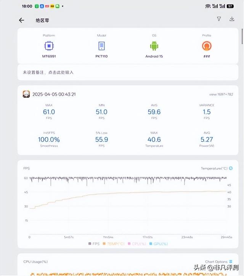The height and width of the screenshot is (276, 244).
Task: Toggle the FPS legend series
Action: coord(94,244)
